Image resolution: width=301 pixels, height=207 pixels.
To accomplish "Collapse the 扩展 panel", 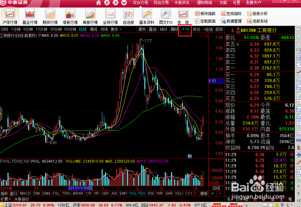I will tap(6, 199).
